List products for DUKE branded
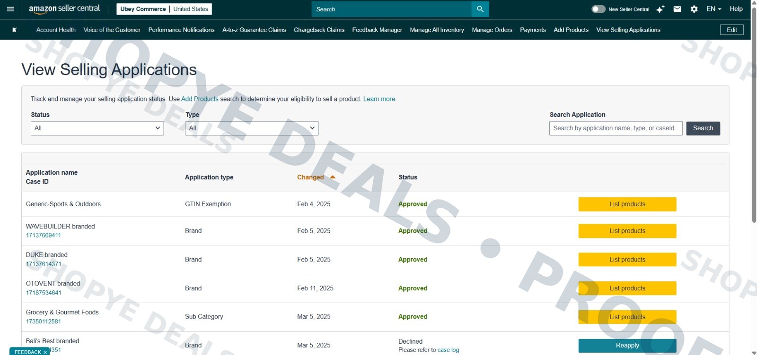757x355 pixels. click(x=627, y=260)
